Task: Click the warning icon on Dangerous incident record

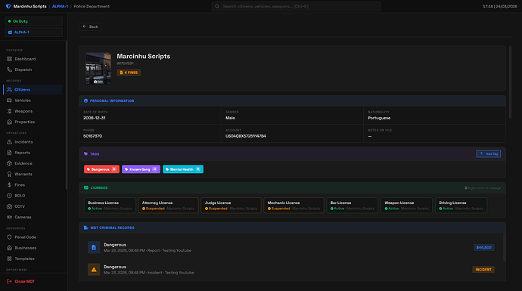Action: pyautogui.click(x=94, y=269)
